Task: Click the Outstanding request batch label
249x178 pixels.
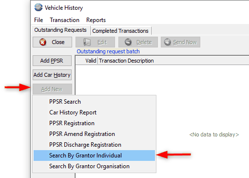Action: click(x=108, y=51)
